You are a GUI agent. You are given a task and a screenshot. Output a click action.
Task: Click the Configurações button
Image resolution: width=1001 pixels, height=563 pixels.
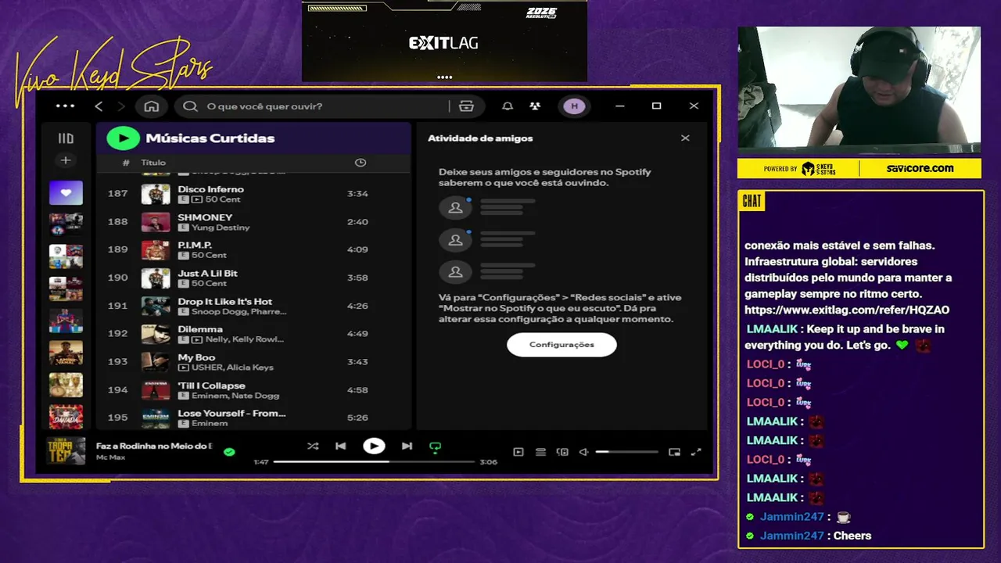(x=561, y=345)
